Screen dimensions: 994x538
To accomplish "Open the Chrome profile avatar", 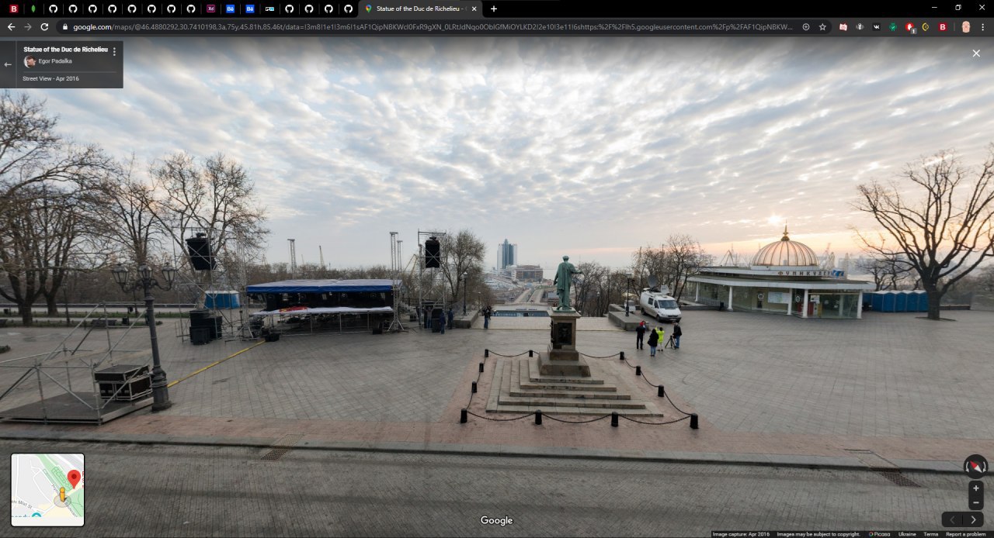I will 966,26.
